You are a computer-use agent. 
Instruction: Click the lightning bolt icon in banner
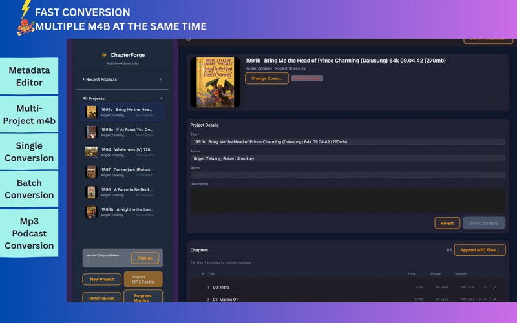26,9
